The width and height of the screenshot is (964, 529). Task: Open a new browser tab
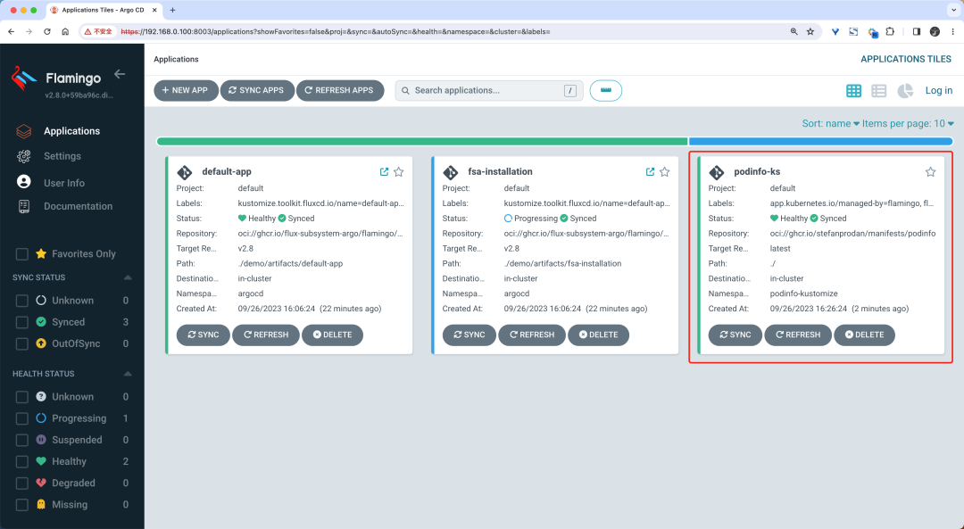click(173, 10)
